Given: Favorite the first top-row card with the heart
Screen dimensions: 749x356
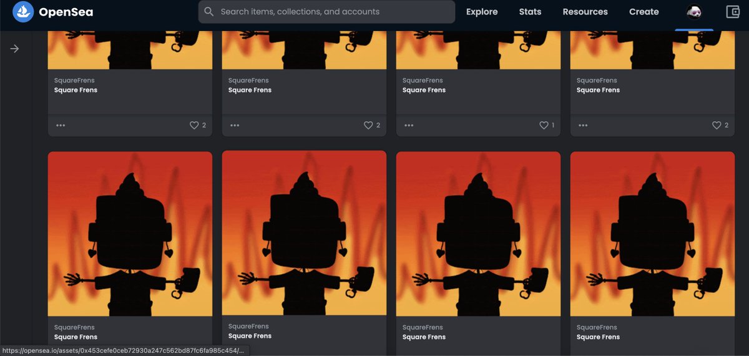Looking at the screenshot, I should pos(194,125).
